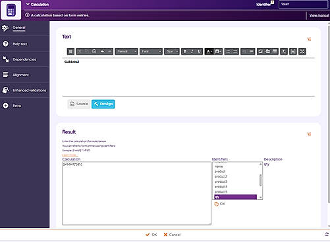This screenshot has width=330, height=242.
Task: Open the Size dropdown
Action: click(172, 51)
